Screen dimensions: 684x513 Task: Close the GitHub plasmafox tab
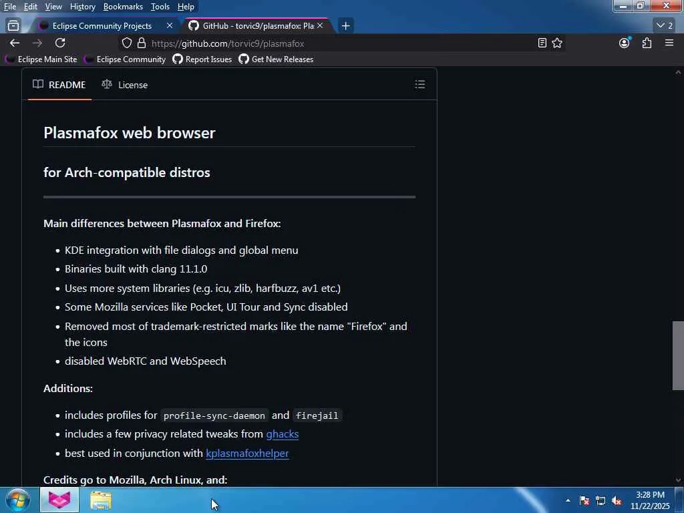tap(320, 26)
